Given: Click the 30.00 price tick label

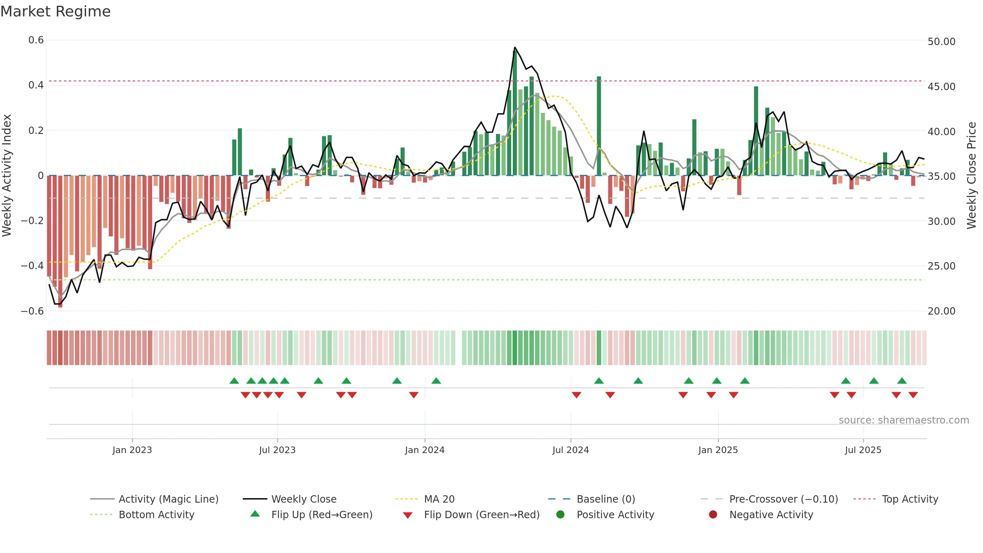Looking at the screenshot, I should pos(941,221).
